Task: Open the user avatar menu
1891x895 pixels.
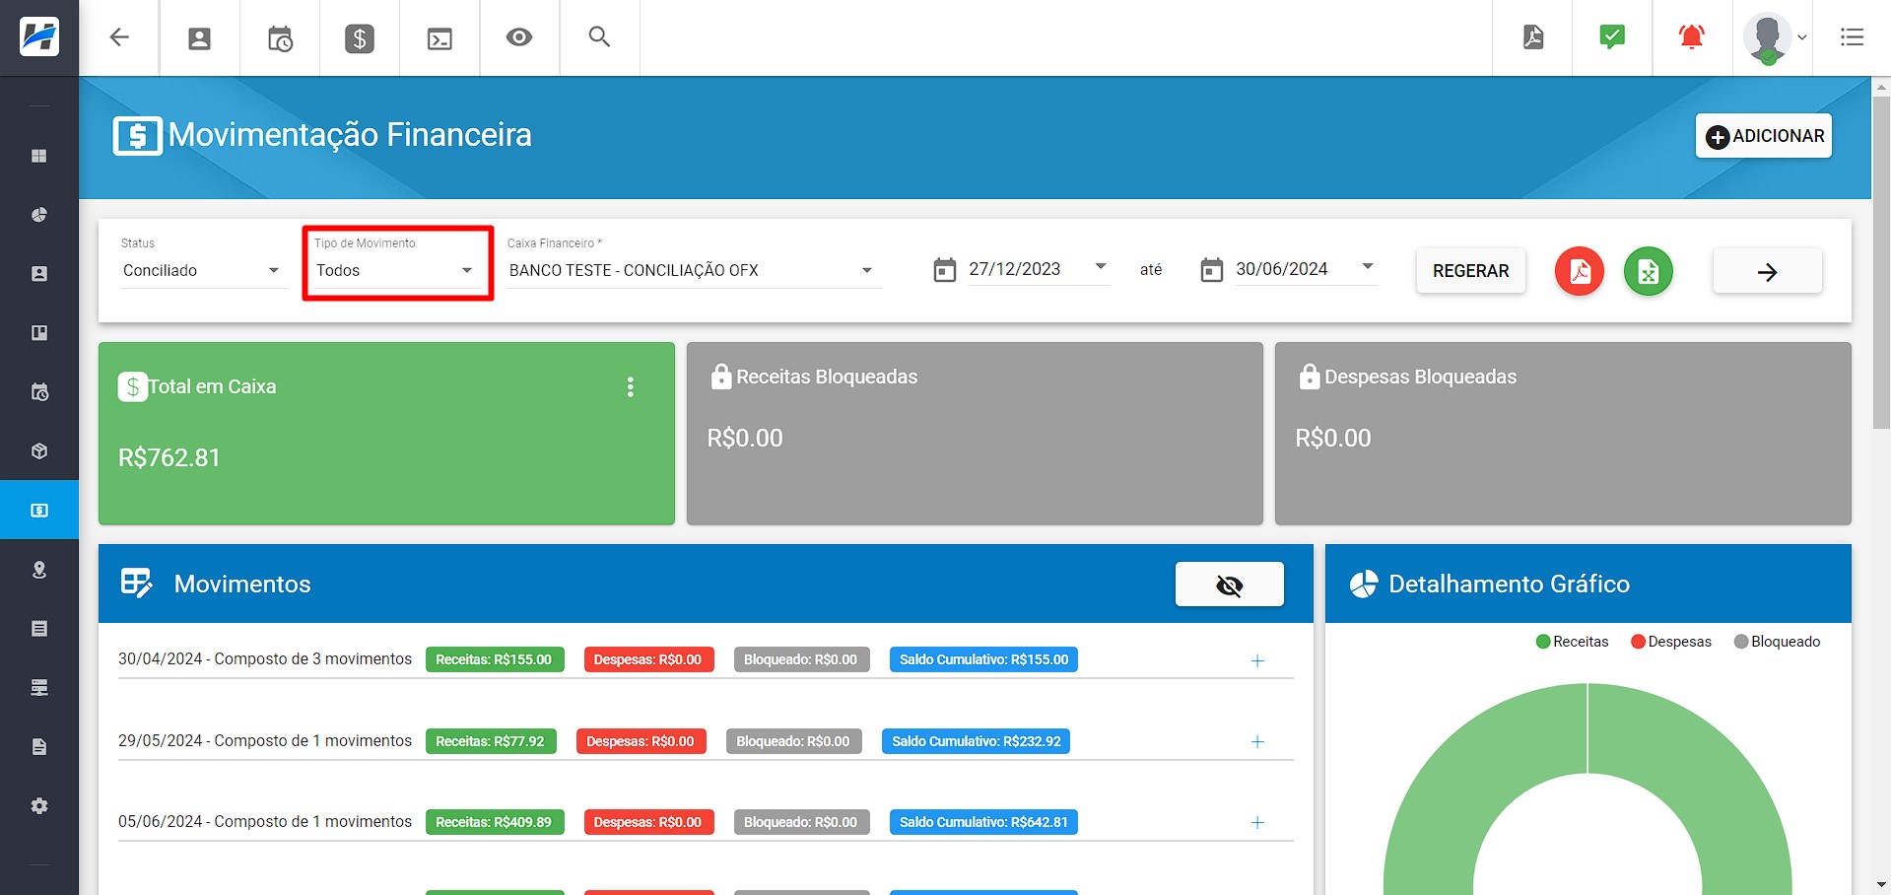Action: coord(1774,38)
